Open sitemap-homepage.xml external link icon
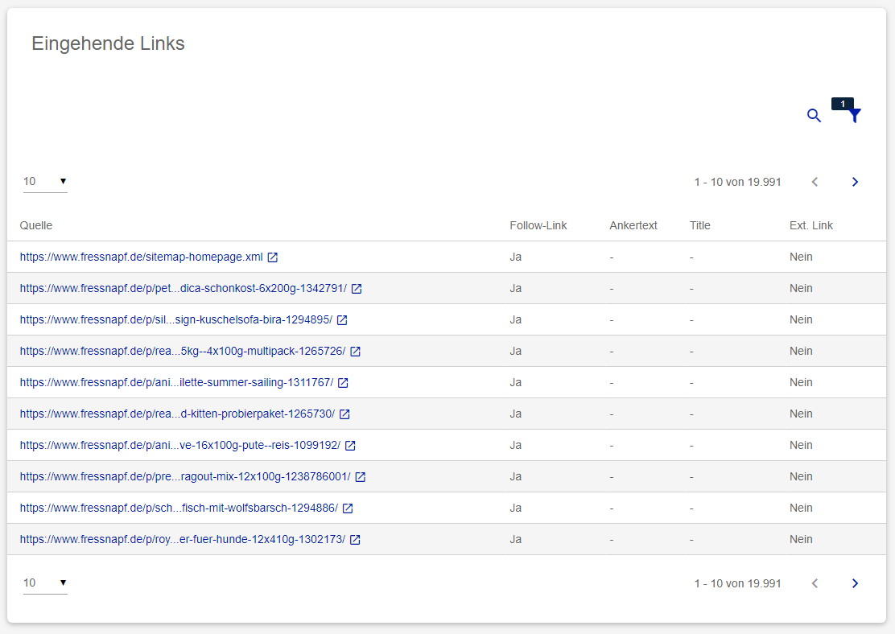Screen dimensions: 895x634 [x=273, y=257]
